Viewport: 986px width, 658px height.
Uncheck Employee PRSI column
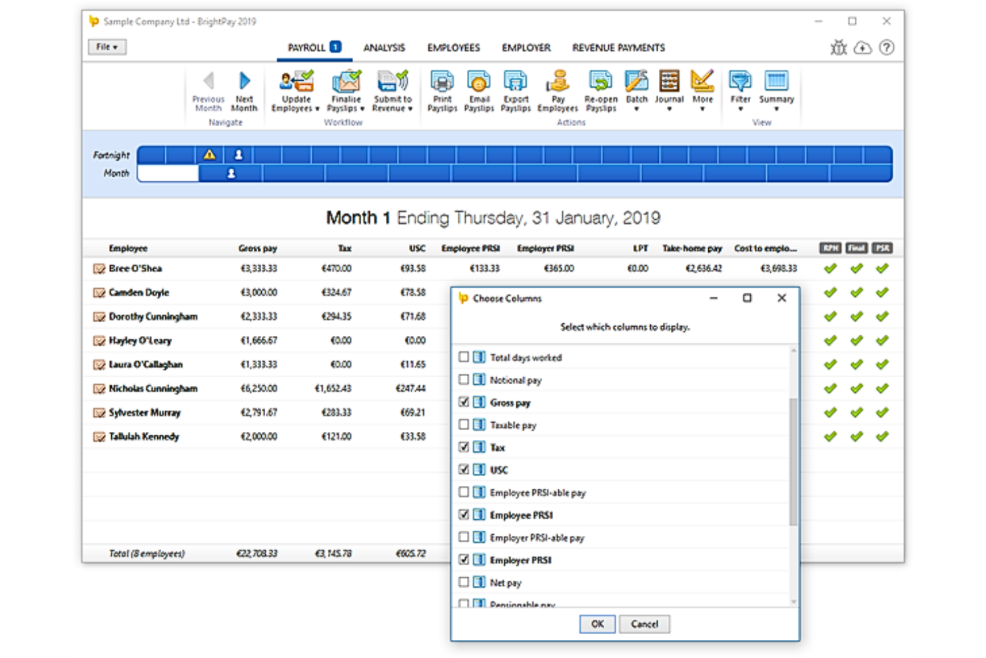click(464, 515)
